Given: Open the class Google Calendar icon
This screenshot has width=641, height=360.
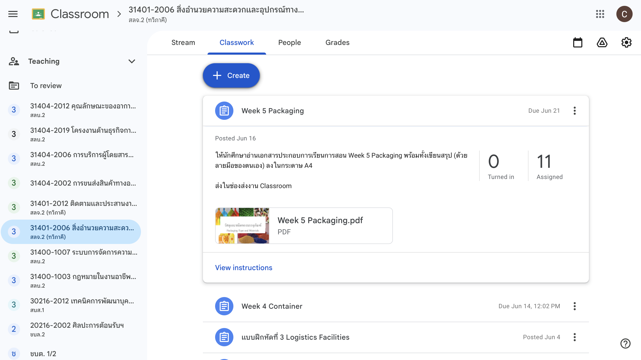Looking at the screenshot, I should 578,43.
